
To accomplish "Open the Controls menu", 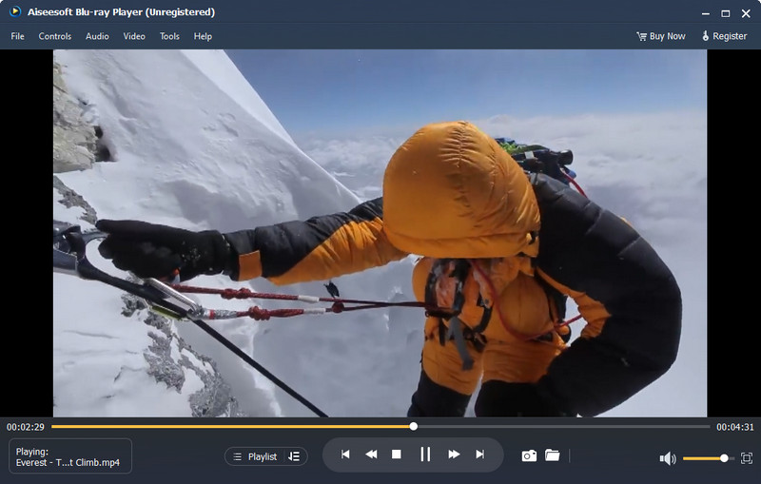I will tap(55, 36).
